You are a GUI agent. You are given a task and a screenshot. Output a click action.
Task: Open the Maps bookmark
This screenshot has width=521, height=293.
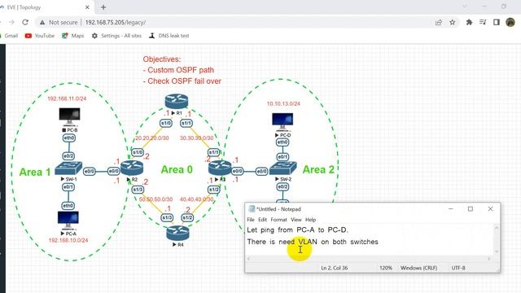point(72,36)
